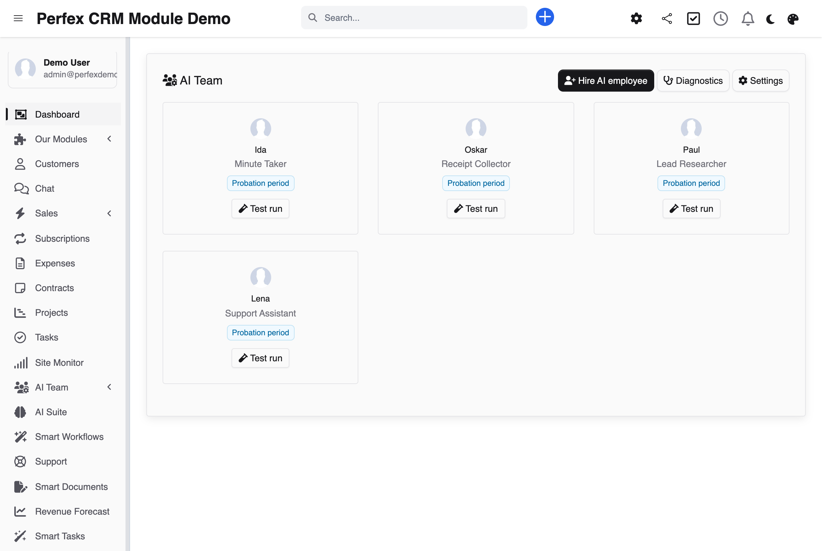Expand the Sales submenu chevron
The image size is (822, 551).
109,213
